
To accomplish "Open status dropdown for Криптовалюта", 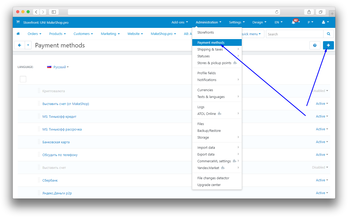I will (x=320, y=91).
